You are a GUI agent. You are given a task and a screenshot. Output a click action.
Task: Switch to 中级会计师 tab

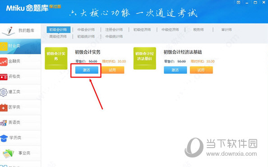coord(86,30)
